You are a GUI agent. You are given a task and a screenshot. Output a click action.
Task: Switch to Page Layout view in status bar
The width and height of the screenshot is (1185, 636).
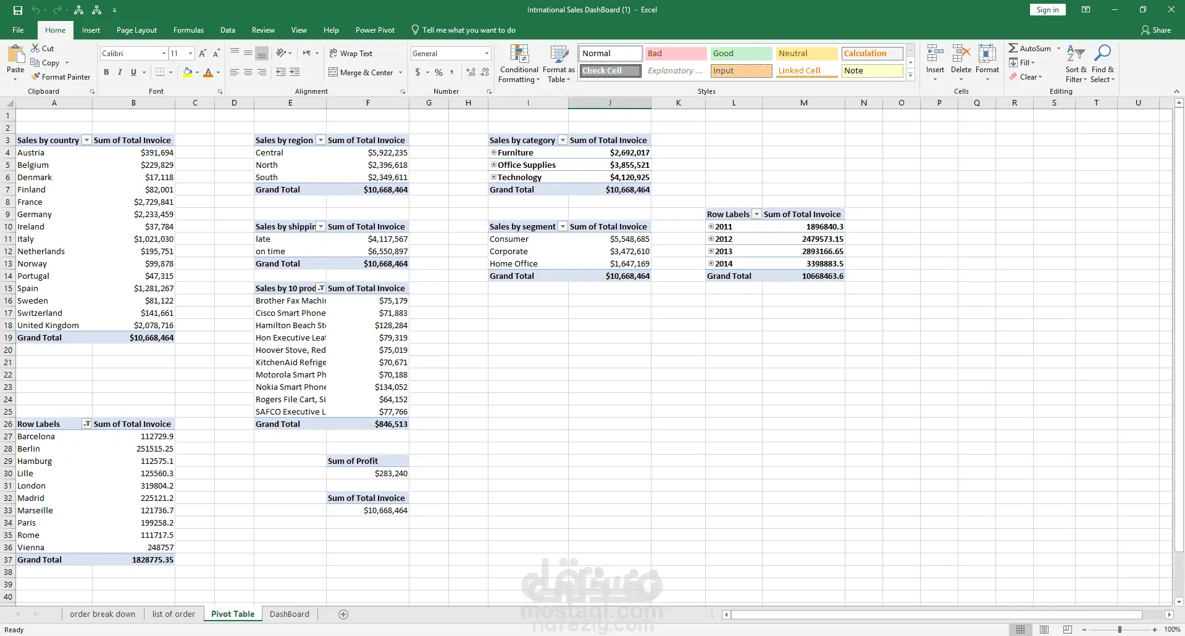(1044, 630)
